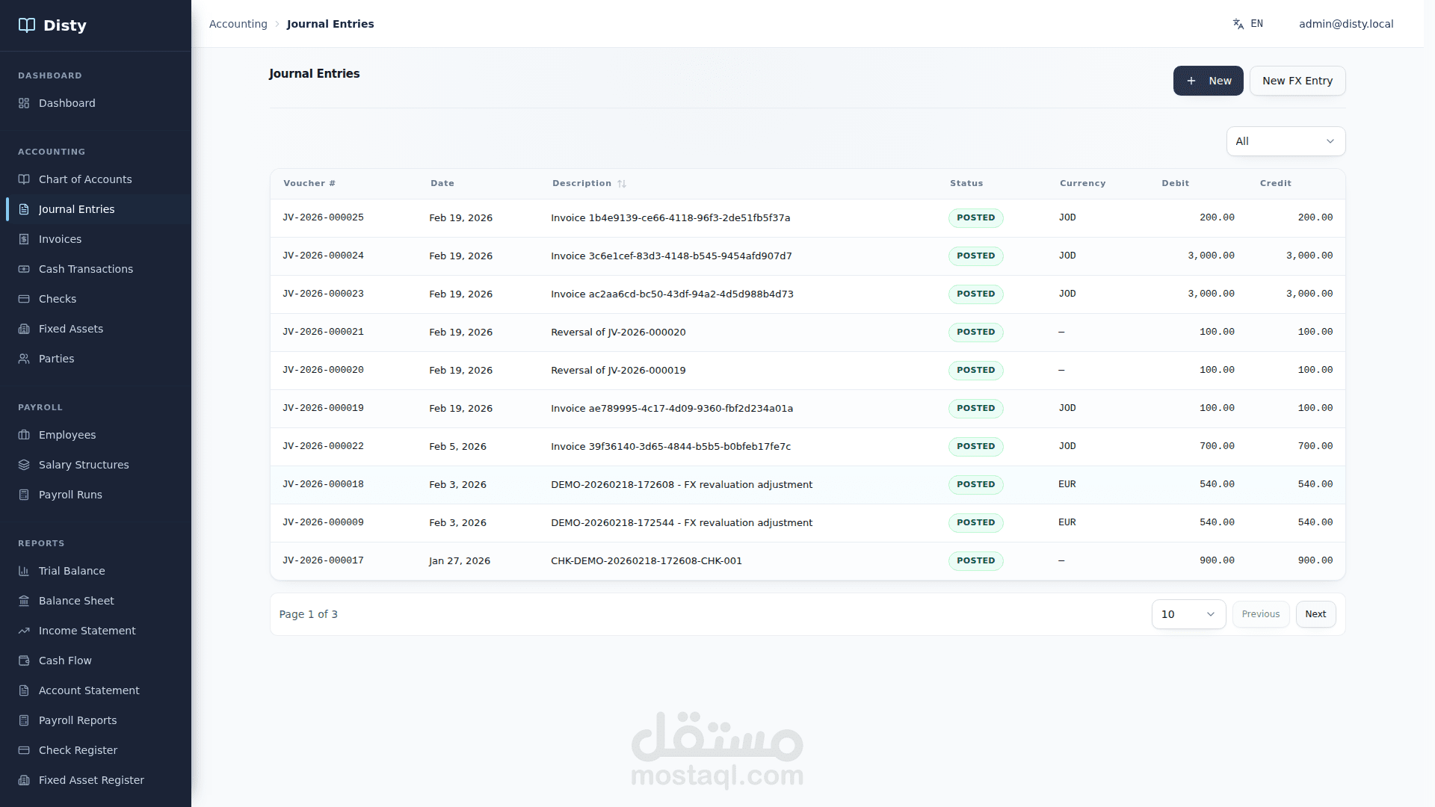Click the Checks card icon
This screenshot has width=1435, height=807.
click(x=24, y=299)
